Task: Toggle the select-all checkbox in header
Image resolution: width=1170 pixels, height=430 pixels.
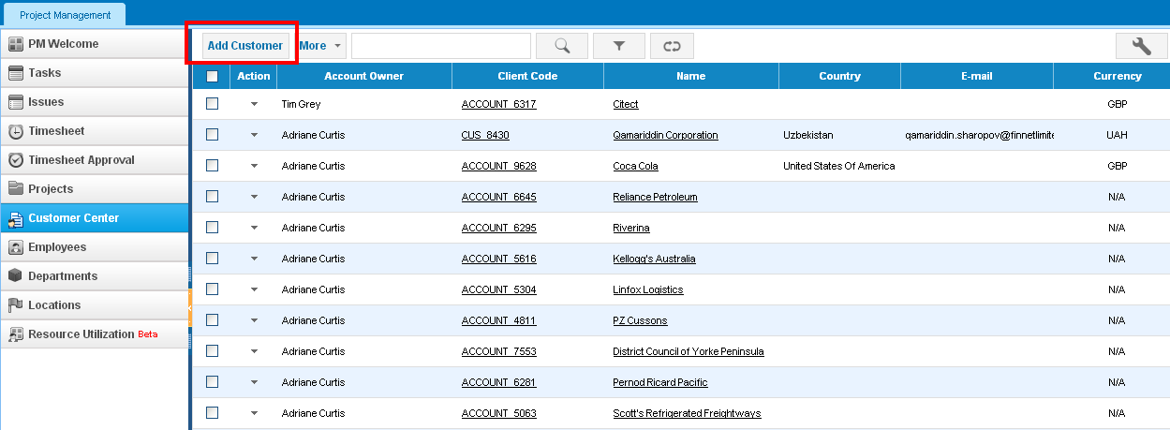Action: point(212,77)
